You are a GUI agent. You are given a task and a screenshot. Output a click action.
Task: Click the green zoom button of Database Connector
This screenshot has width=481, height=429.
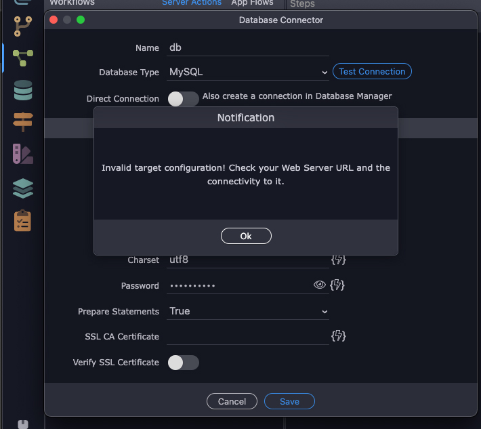click(x=81, y=20)
